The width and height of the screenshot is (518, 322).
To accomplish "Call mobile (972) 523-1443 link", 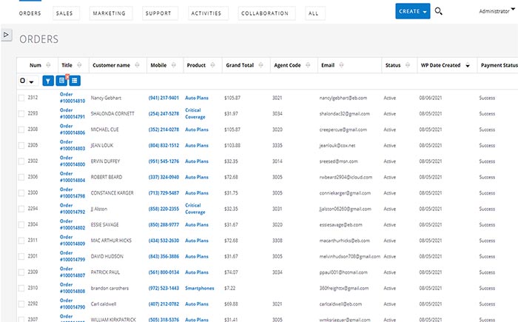I will coord(164,288).
